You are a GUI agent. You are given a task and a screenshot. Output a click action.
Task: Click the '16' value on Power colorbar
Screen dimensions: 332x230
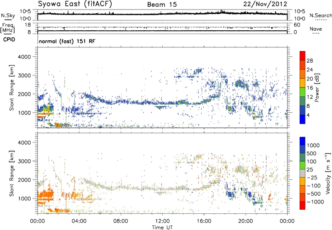coord(310,88)
